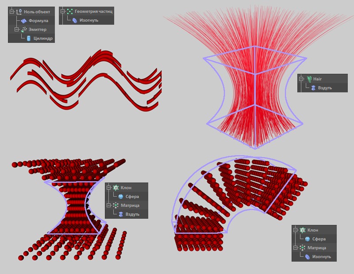The image size is (354, 274).
Task: Click the Матрица icon above the Вздуть row
Action: tap(116, 205)
